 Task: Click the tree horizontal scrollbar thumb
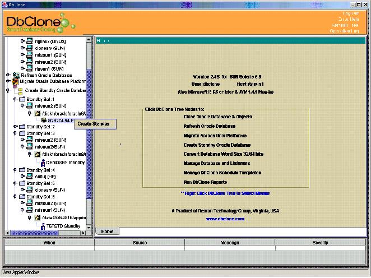click(34, 233)
